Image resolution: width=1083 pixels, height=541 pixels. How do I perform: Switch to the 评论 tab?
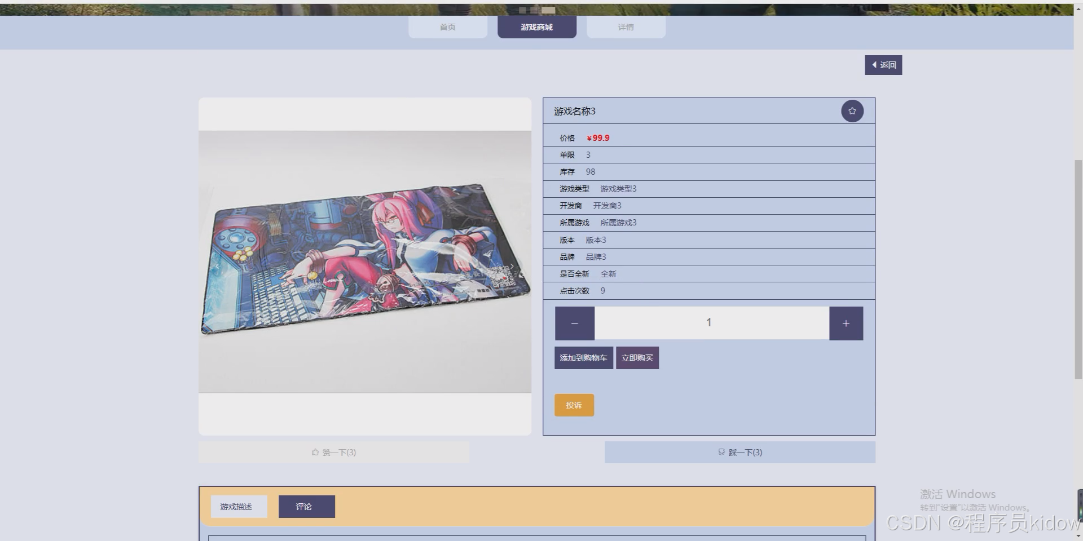(306, 506)
